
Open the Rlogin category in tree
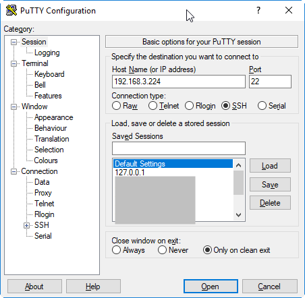pyautogui.click(x=45, y=214)
